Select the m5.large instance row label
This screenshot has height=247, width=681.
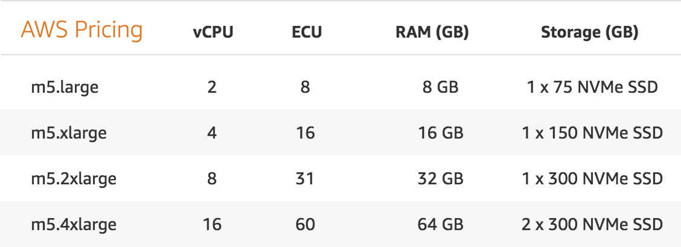65,87
